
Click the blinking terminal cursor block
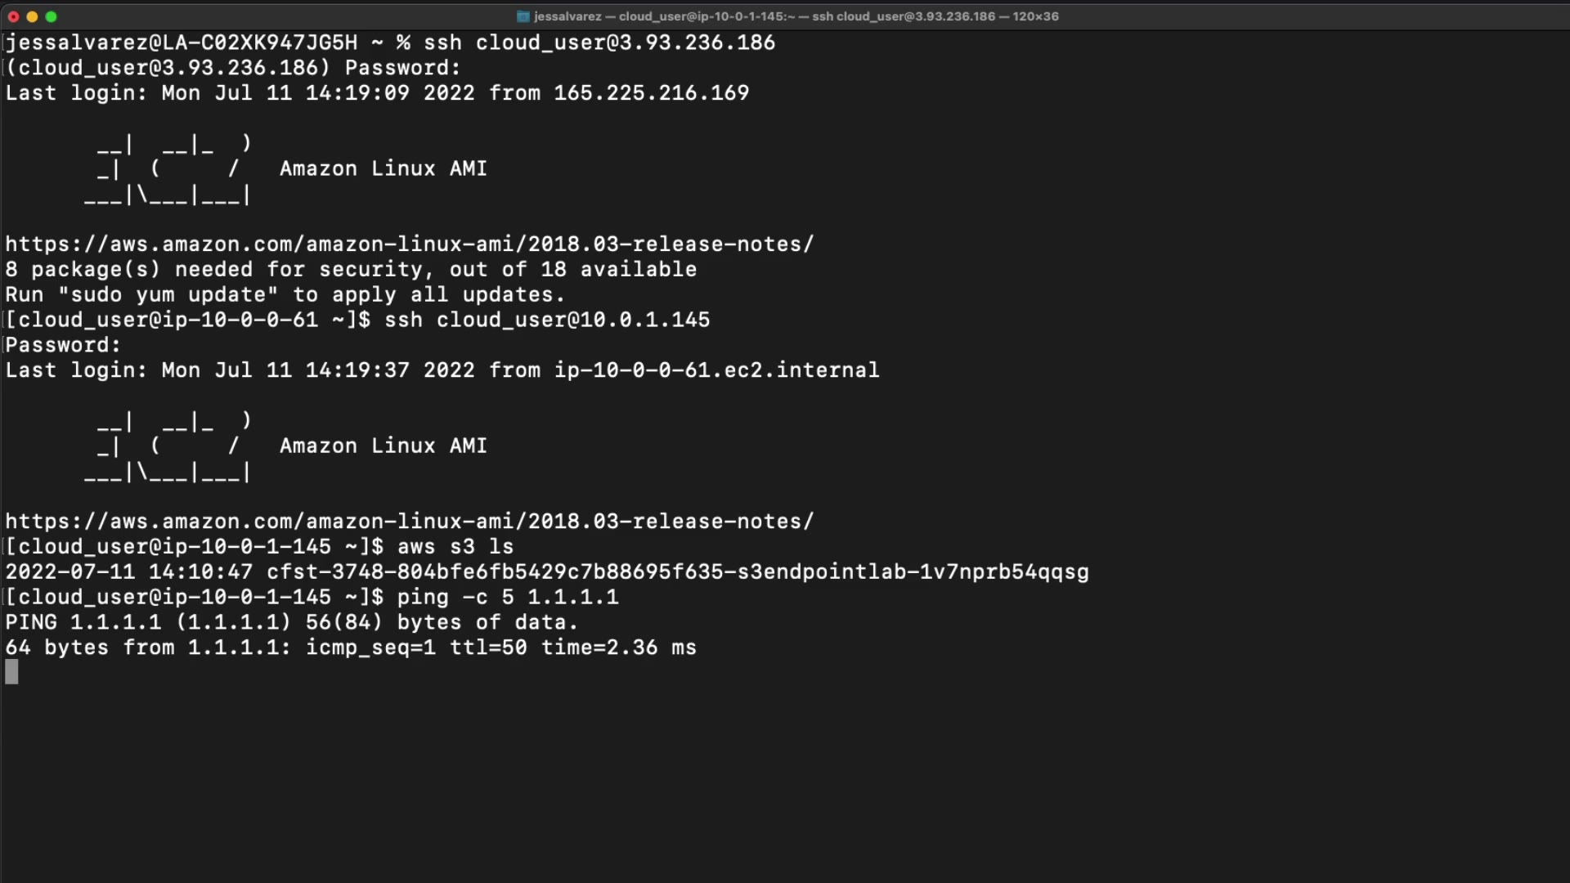click(11, 672)
